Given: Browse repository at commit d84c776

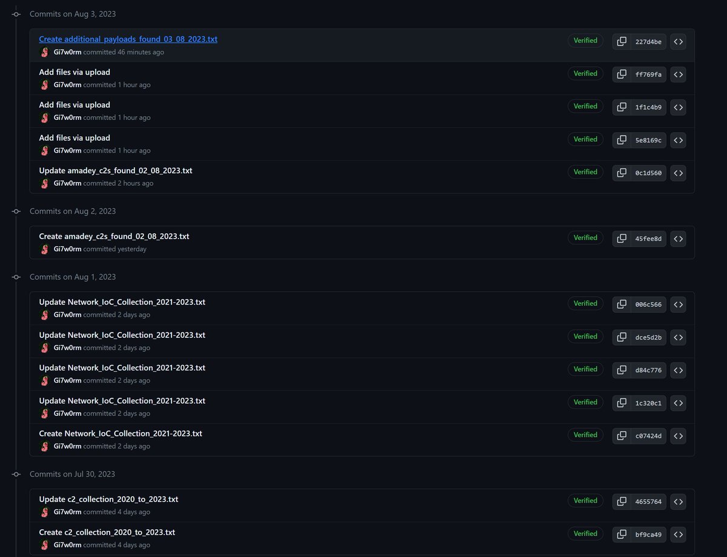Looking at the screenshot, I should tap(679, 370).
